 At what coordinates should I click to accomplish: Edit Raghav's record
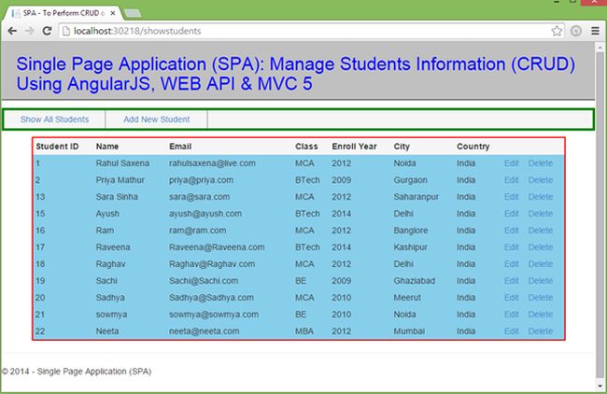coord(511,264)
